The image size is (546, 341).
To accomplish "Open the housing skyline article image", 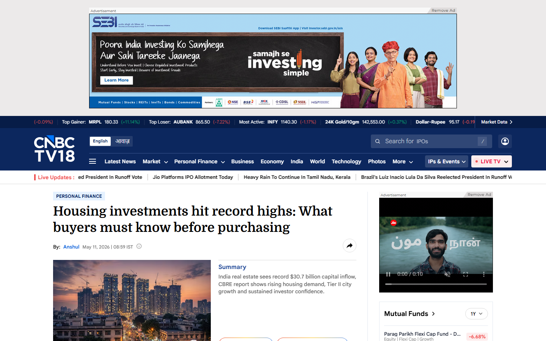I will (x=132, y=300).
